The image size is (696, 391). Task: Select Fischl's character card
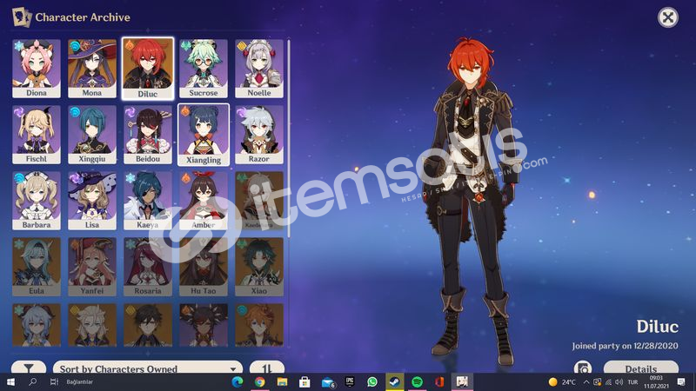[37, 135]
